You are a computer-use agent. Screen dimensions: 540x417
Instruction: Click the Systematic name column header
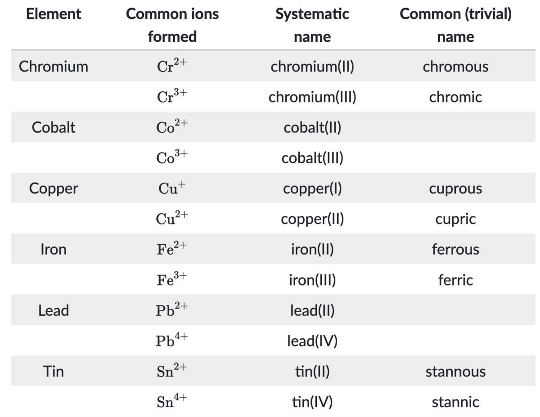(x=312, y=25)
